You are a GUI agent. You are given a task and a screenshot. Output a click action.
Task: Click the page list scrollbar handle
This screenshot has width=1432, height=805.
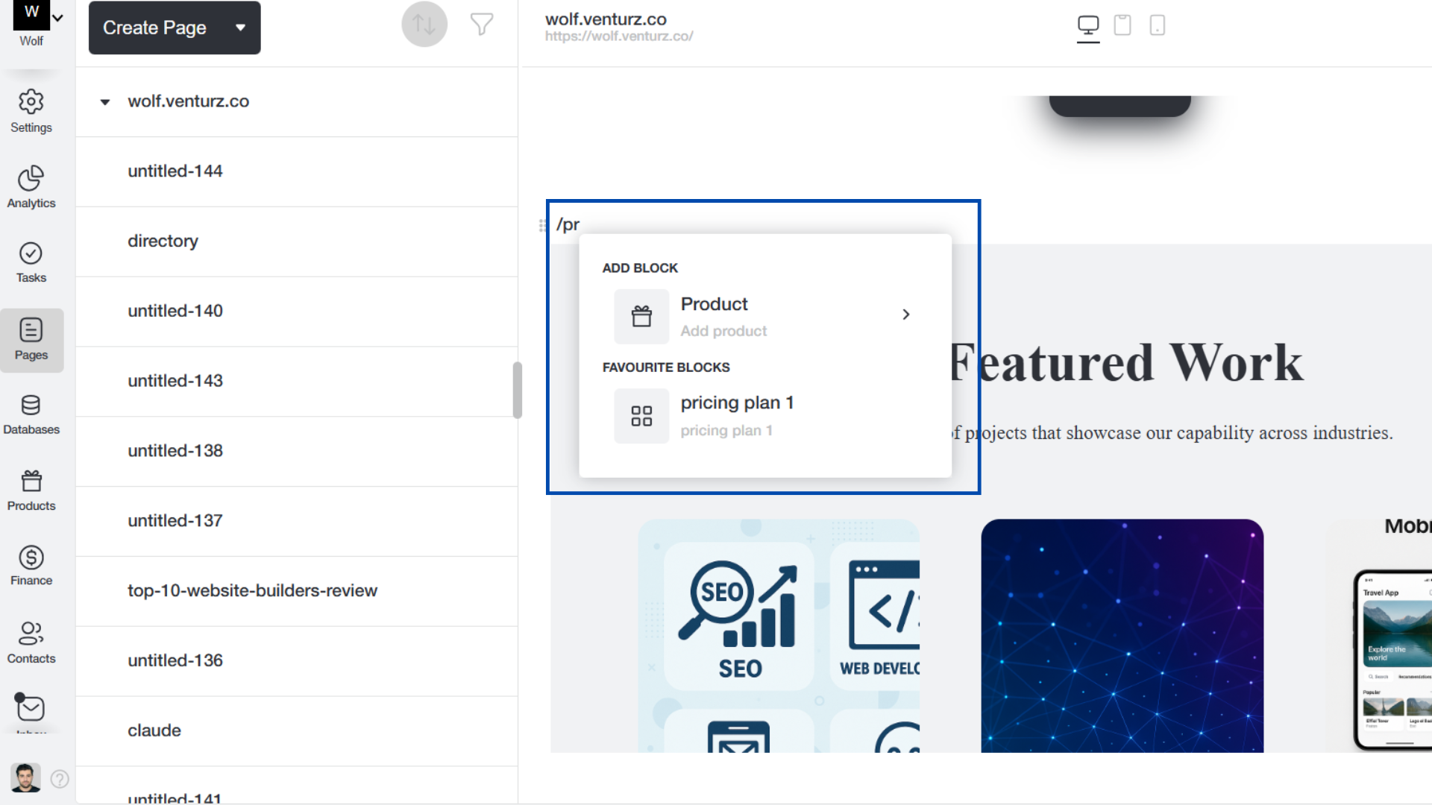pyautogui.click(x=517, y=390)
